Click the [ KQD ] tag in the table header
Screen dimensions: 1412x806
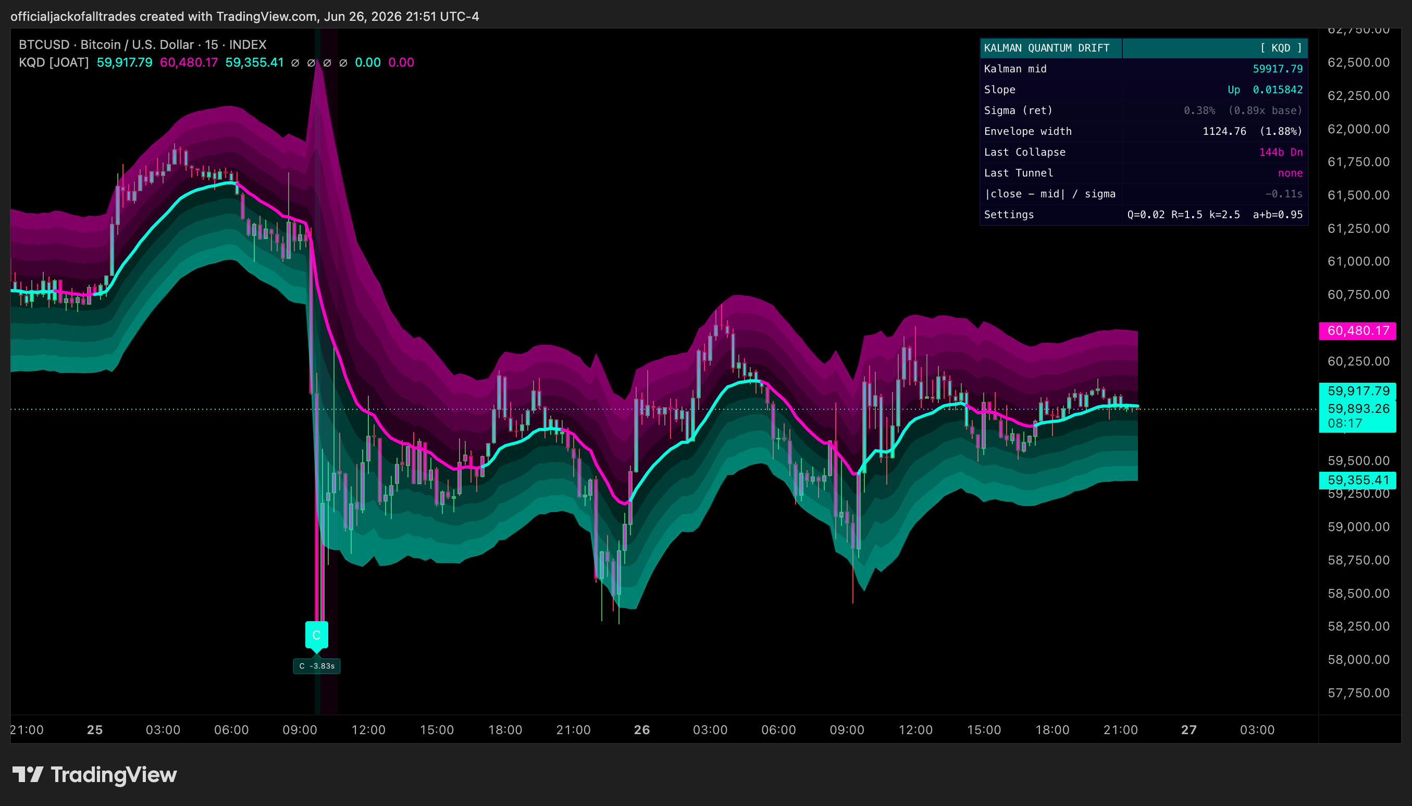[x=1281, y=47]
